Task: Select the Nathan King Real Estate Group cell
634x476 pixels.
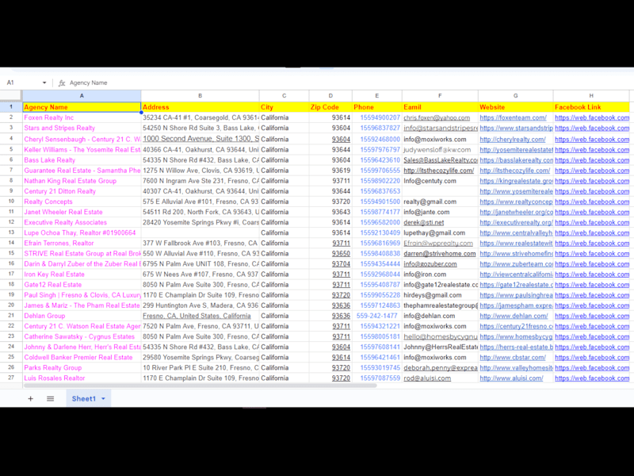Action: [82, 181]
